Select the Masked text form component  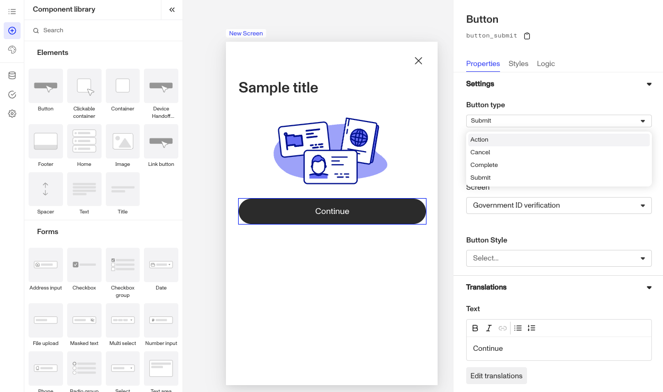[84, 325]
